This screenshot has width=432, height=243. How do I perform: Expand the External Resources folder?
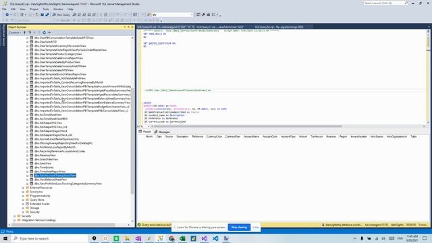pyautogui.click(x=23, y=188)
